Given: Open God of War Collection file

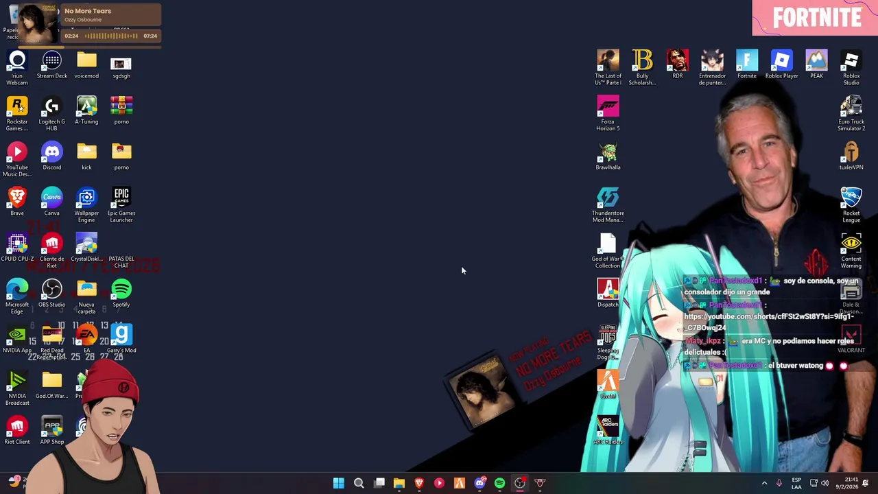Looking at the screenshot, I should [608, 250].
